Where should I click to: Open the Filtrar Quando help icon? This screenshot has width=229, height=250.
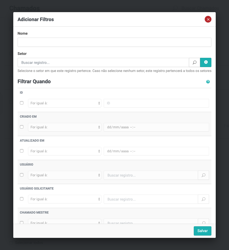click(208, 82)
